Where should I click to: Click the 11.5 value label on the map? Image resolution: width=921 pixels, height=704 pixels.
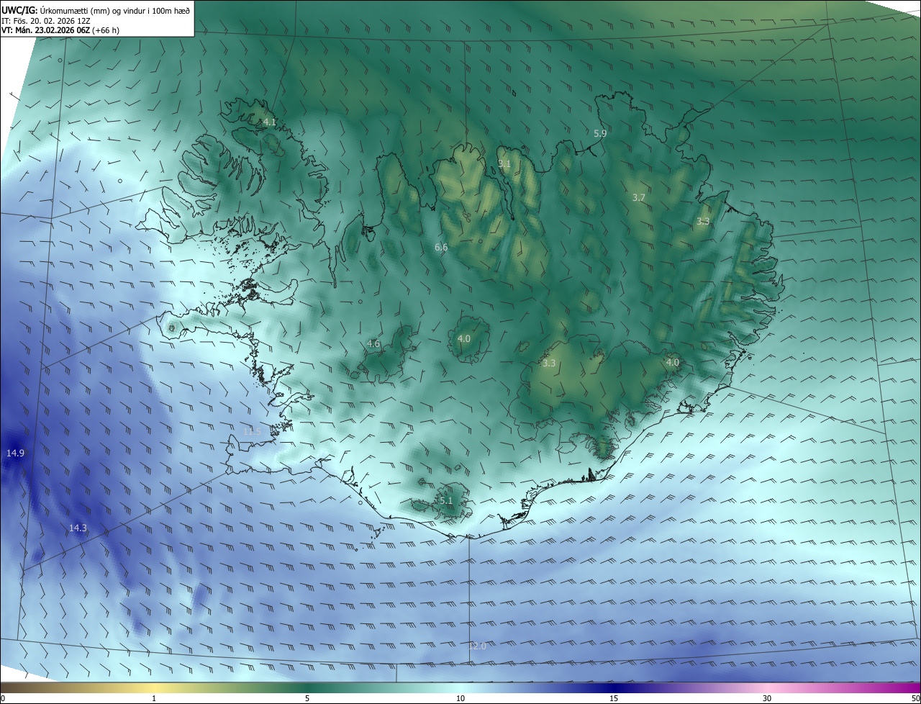(252, 431)
